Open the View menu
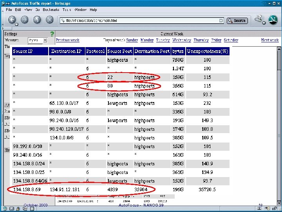 (28, 10)
